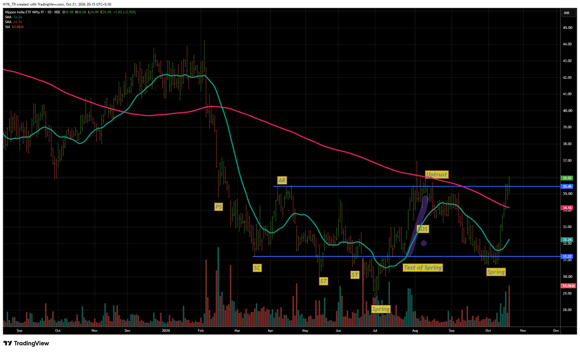
Task: Click the 2026 label on time axis
Action: point(166,331)
